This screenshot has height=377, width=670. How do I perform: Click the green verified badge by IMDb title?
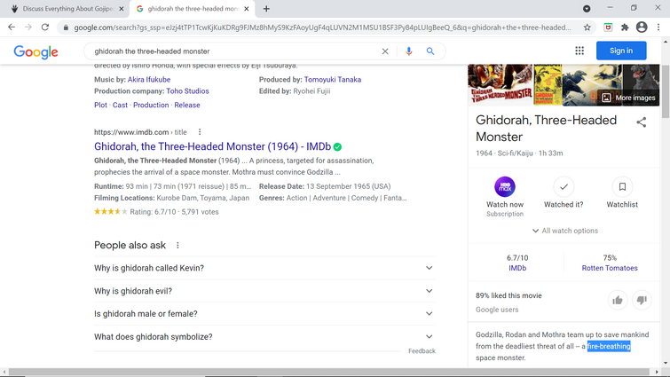[x=337, y=147]
